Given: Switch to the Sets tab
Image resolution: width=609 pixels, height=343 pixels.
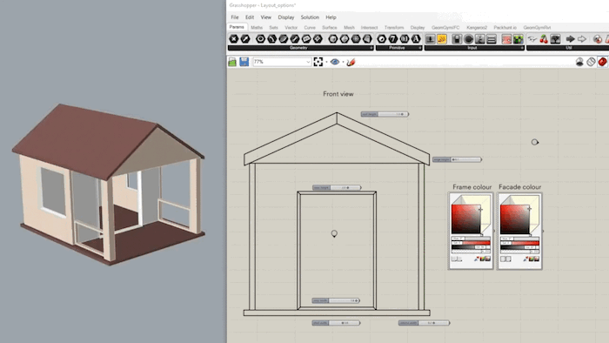Looking at the screenshot, I should 273,28.
